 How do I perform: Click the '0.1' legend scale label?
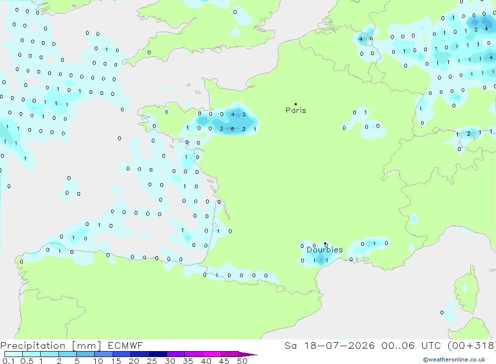coord(8,361)
